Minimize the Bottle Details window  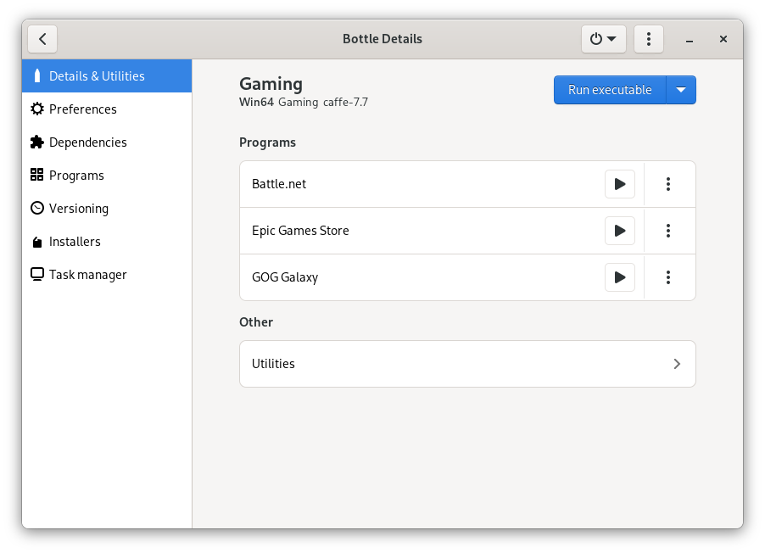[690, 40]
